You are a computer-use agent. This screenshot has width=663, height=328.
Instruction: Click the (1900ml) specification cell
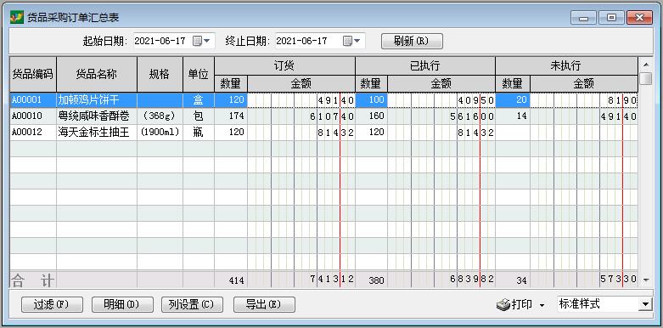pyautogui.click(x=160, y=133)
